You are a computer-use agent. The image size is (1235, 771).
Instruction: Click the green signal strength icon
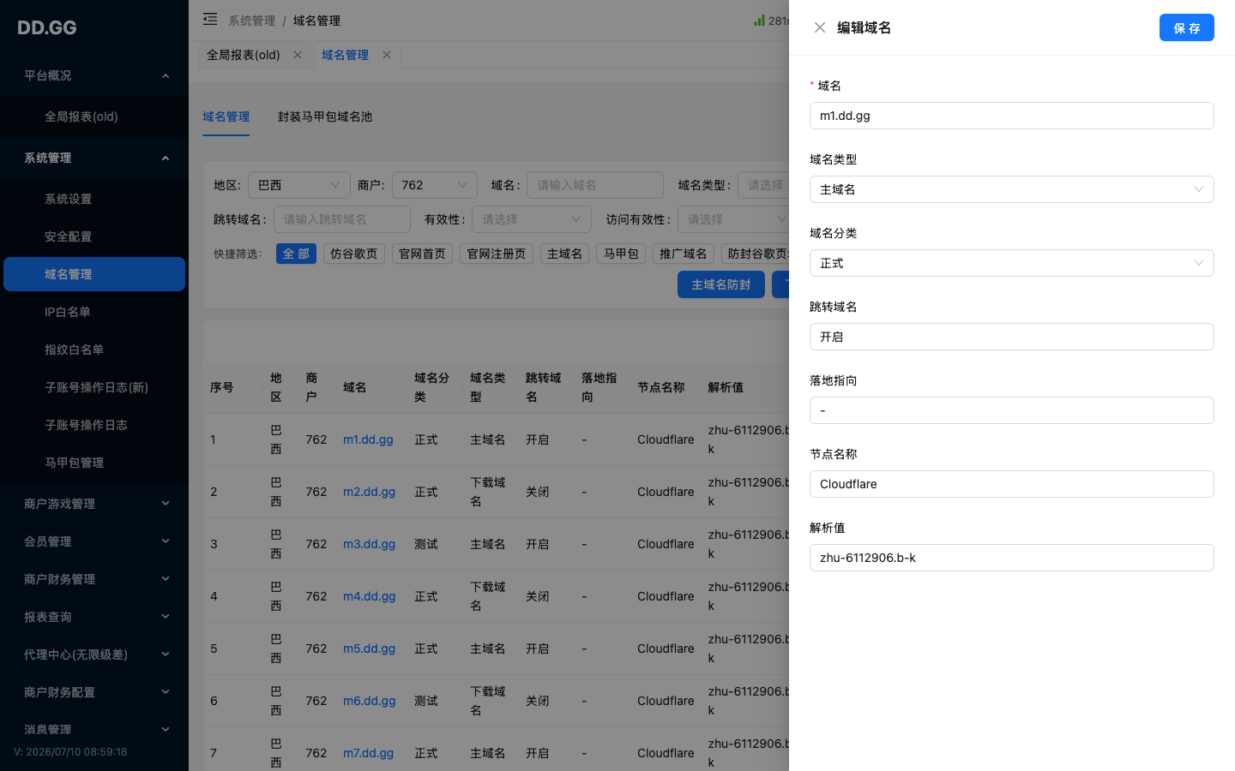tap(759, 20)
